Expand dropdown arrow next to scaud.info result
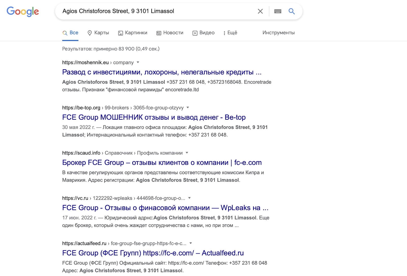The width and height of the screenshot is (407, 276). (187, 153)
